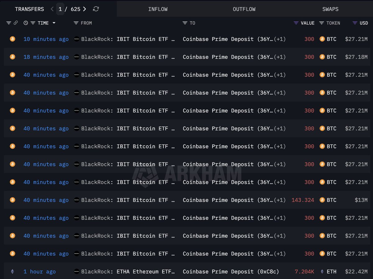The width and height of the screenshot is (373, 279).
Task: Expand the (+1) indicator on the first Coinbase row
Action: pos(279,39)
